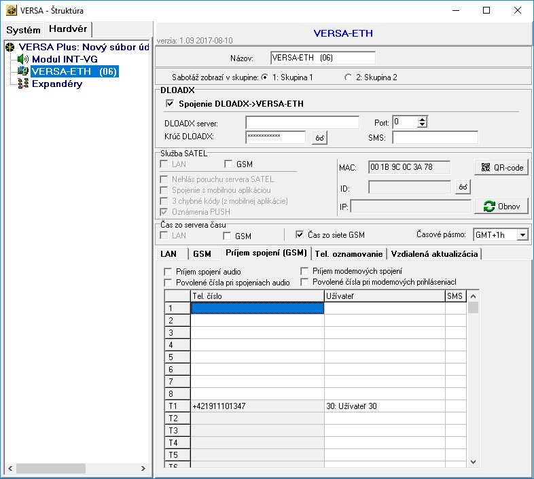Image resolution: width=534 pixels, height=479 pixels.
Task: Show the ID using glasses button
Action: 462,186
